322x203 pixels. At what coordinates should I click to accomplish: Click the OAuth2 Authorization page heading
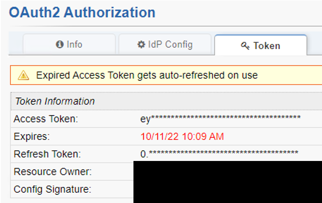(82, 12)
